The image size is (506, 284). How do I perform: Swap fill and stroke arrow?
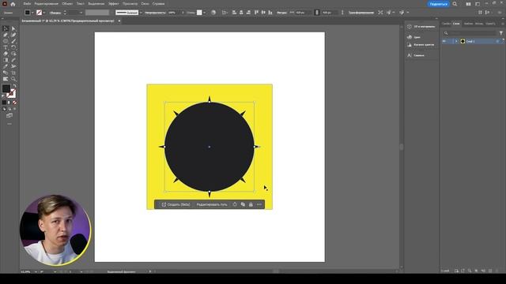coord(14,86)
